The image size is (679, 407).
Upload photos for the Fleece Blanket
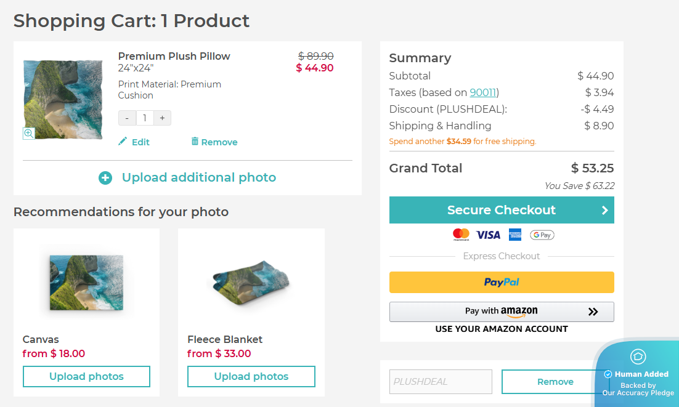point(251,376)
